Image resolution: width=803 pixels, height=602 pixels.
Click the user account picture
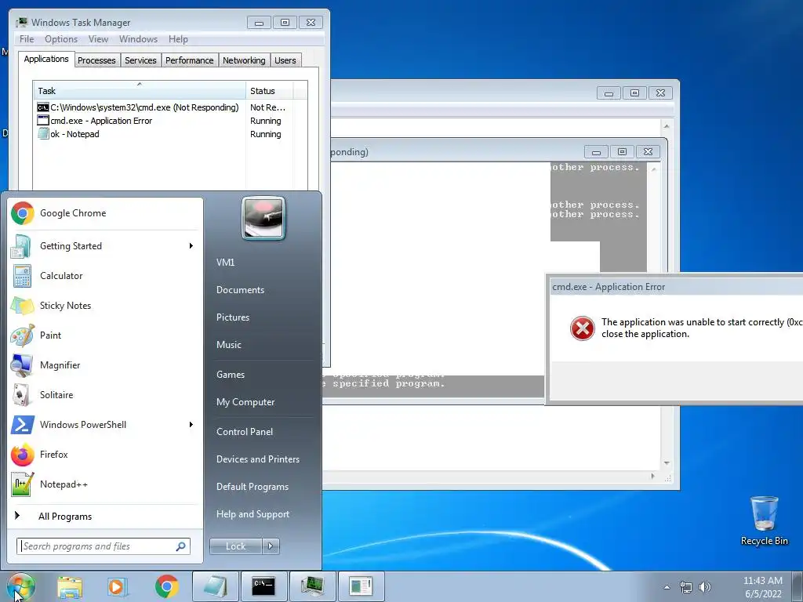click(263, 218)
